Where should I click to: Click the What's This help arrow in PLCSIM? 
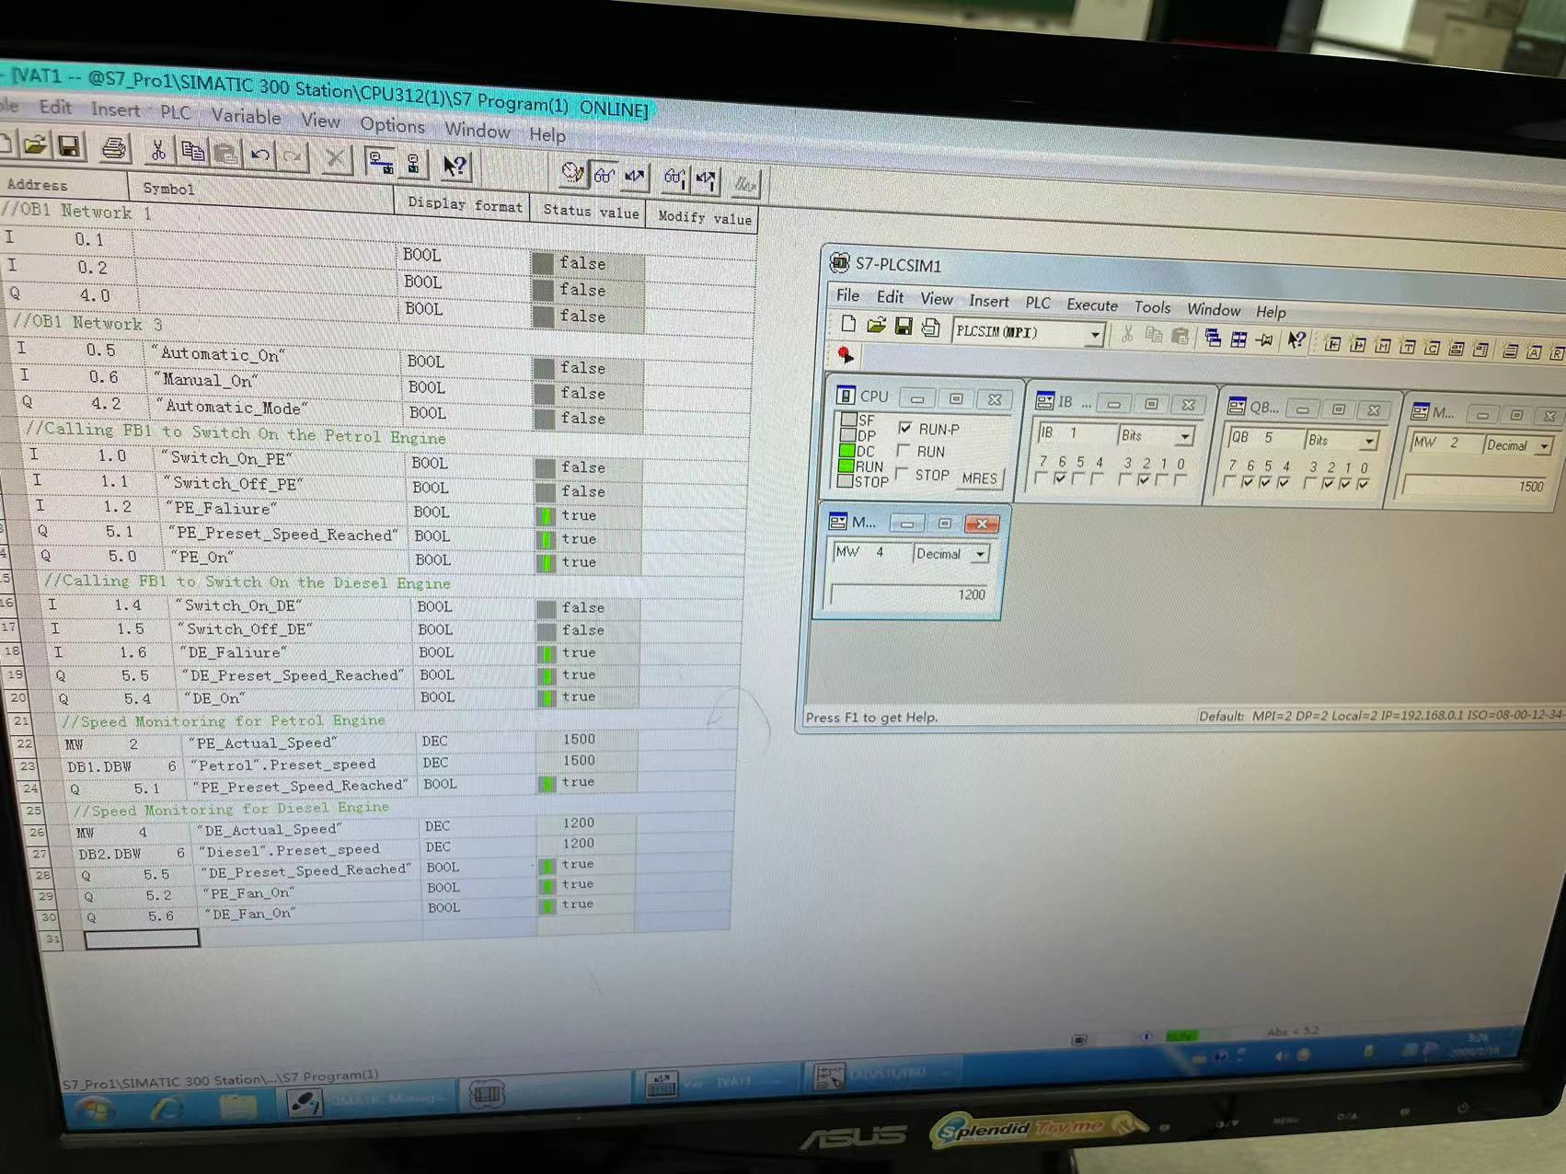1296,341
